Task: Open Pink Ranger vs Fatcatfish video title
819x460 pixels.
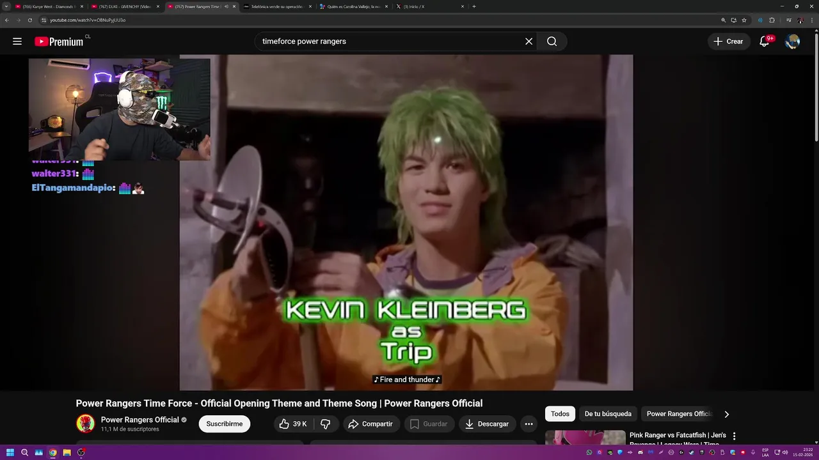Action: 678,440
